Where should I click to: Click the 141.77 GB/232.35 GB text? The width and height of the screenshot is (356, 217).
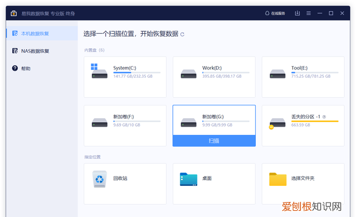click(x=133, y=76)
